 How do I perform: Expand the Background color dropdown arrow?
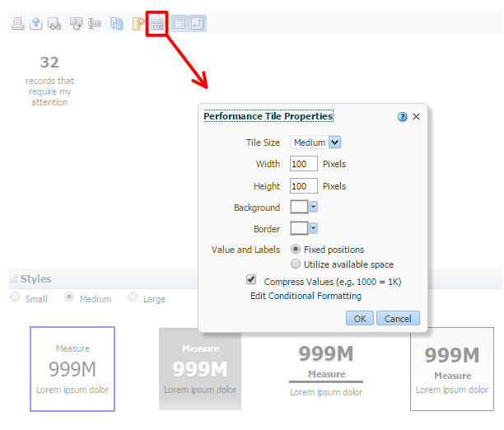(x=314, y=207)
